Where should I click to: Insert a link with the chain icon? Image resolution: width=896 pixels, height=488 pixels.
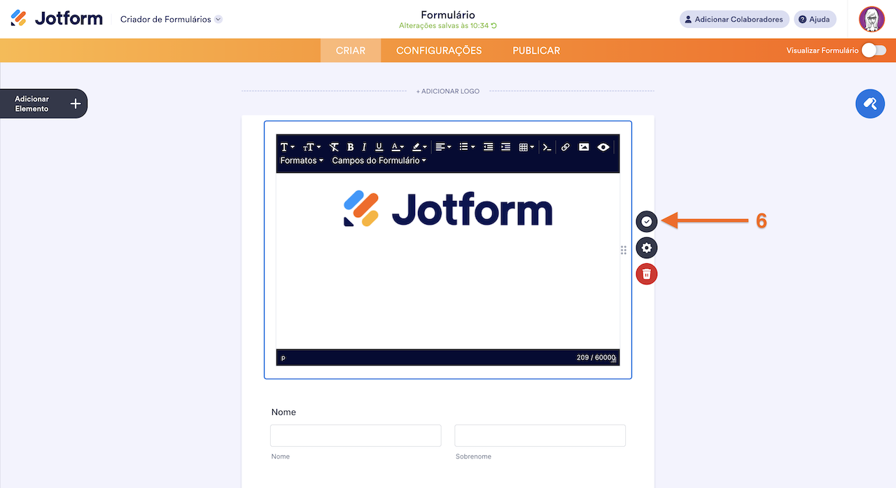coord(566,147)
